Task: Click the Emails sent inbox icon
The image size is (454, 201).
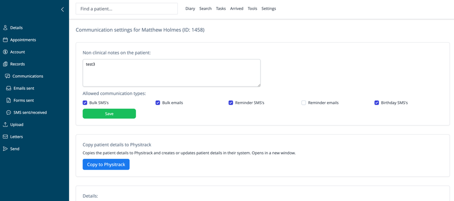Action: click(8, 88)
